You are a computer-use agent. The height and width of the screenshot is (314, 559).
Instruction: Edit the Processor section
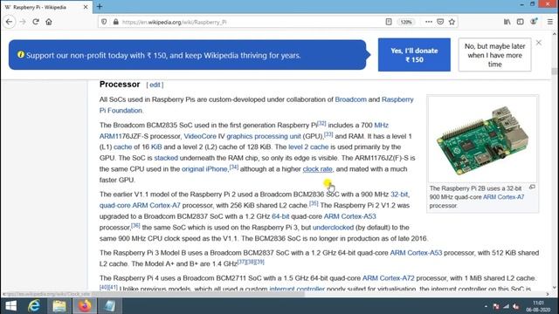click(155, 85)
